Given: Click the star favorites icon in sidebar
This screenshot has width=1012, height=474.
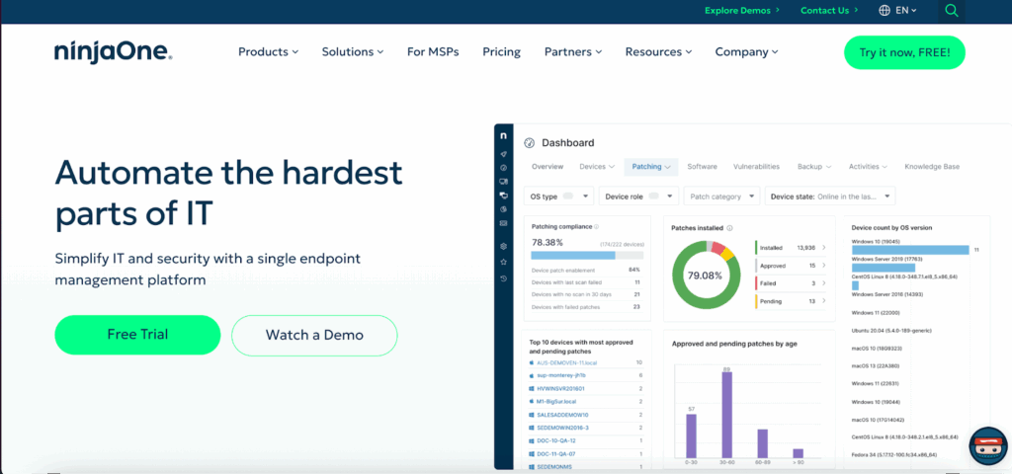Looking at the screenshot, I should point(504,262).
